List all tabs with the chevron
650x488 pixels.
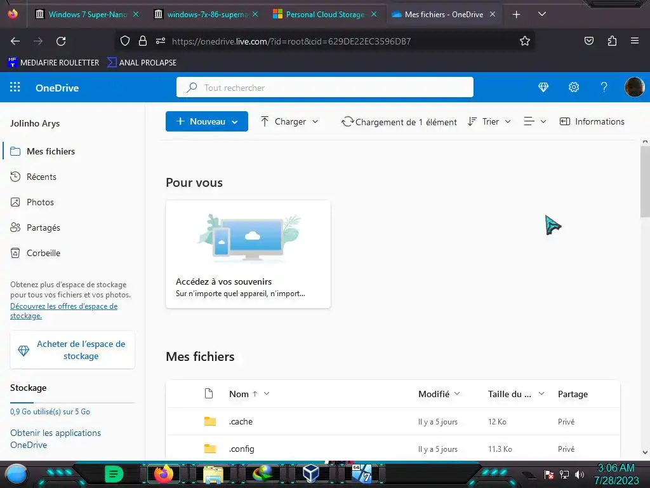click(x=542, y=14)
